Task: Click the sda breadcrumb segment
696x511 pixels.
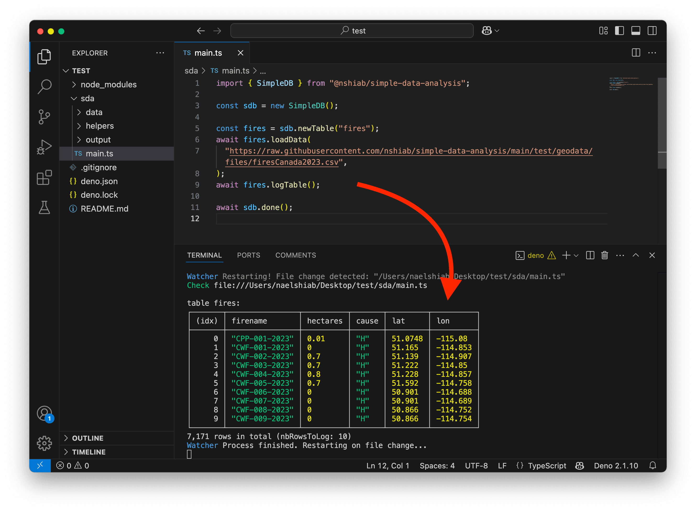Action: [191, 71]
